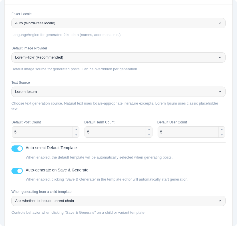Decrement Default Term Count with the down arrow
This screenshot has height=226, width=237.
click(149, 134)
